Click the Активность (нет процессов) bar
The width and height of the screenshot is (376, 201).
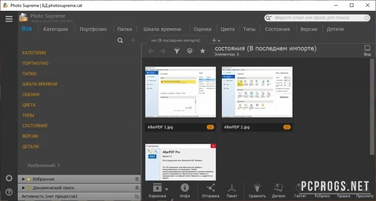point(79,196)
